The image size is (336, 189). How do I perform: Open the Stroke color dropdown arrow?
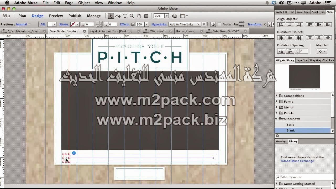[x=77, y=24]
